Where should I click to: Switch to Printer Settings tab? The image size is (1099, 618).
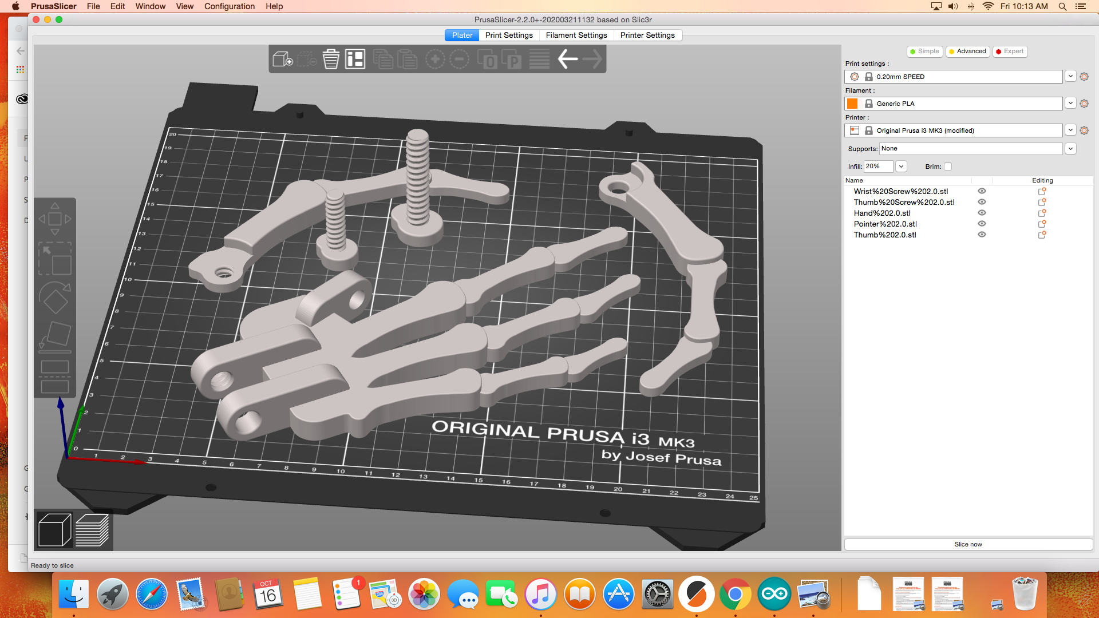[647, 35]
